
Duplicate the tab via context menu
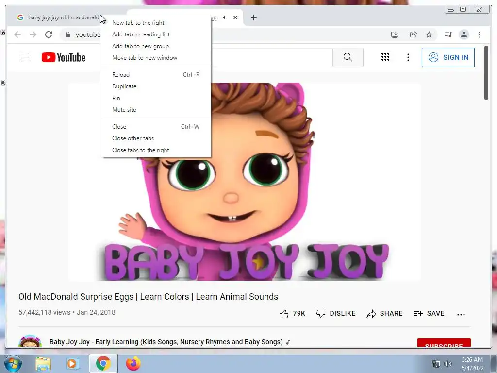click(156, 86)
